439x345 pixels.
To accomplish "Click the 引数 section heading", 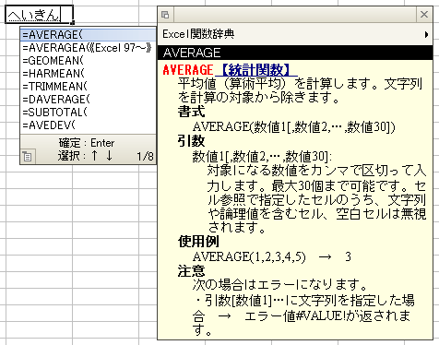I will (x=191, y=141).
